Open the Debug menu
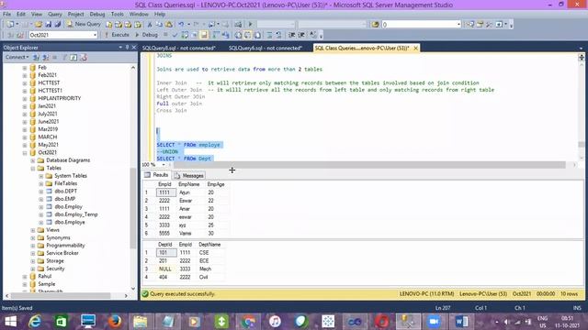 (97, 15)
